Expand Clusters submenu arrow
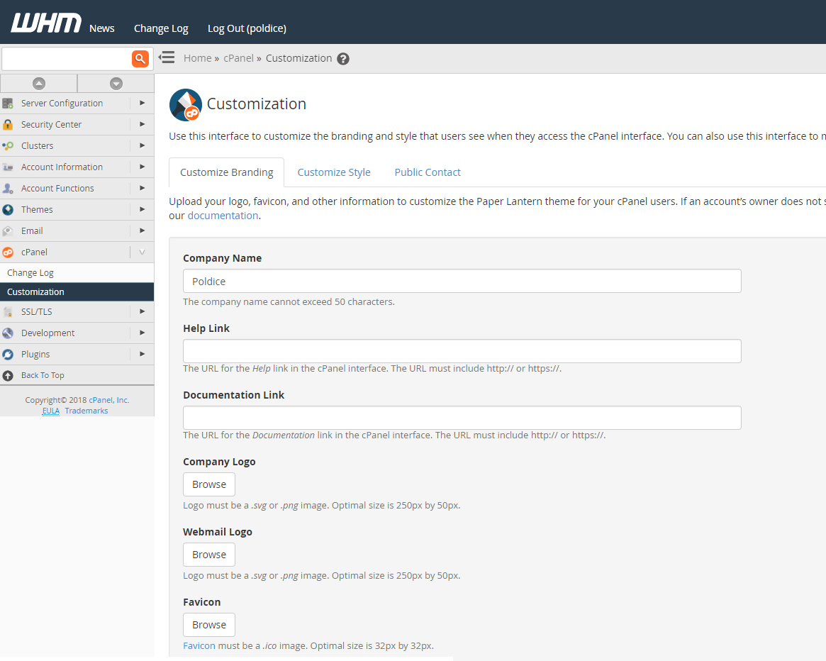Viewport: 826px width, 661px height. [143, 145]
